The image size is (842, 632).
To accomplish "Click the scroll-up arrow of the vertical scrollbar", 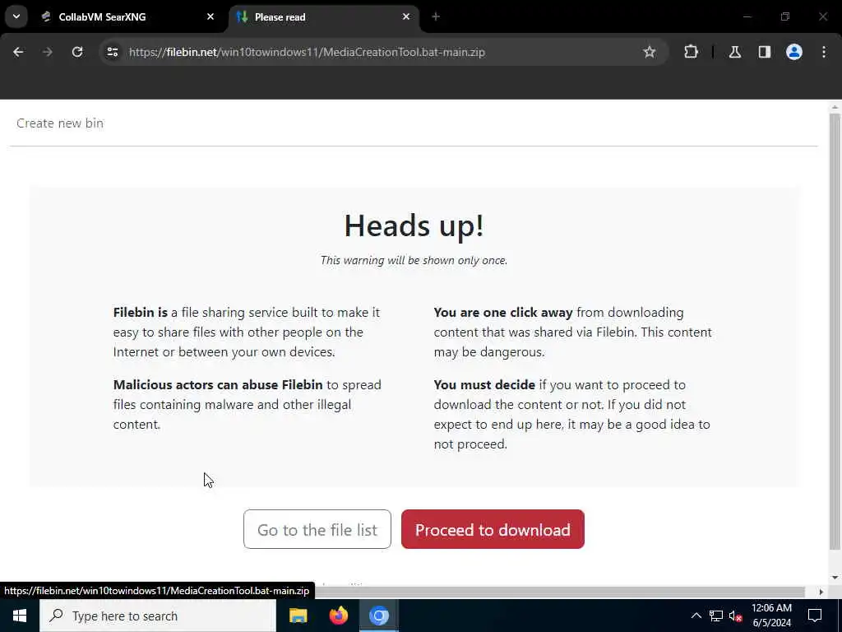I will 835,106.
